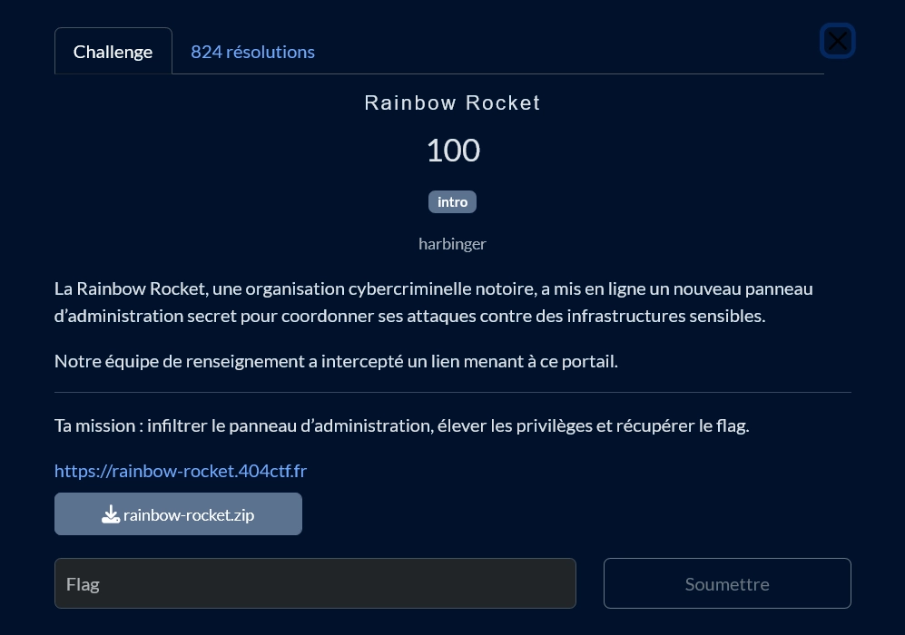The width and height of the screenshot is (905, 635).
Task: Select the author name harbinger
Action: click(x=452, y=243)
